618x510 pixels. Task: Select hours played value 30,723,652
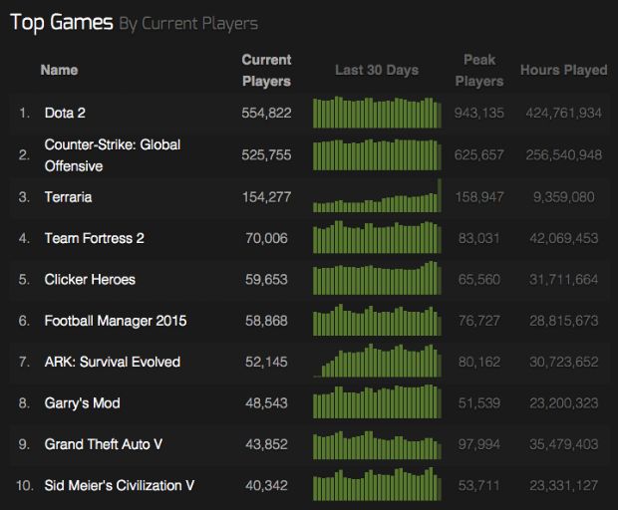tap(563, 362)
